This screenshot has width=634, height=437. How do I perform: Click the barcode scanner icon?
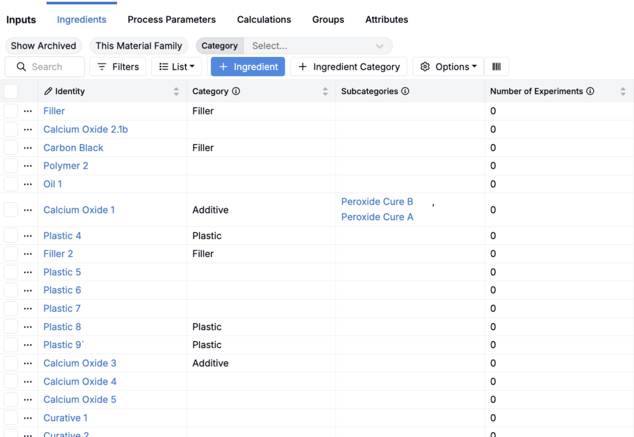[497, 67]
